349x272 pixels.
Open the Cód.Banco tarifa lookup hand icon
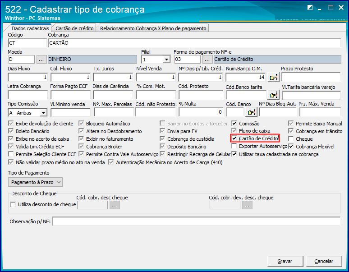pyautogui.click(x=273, y=95)
